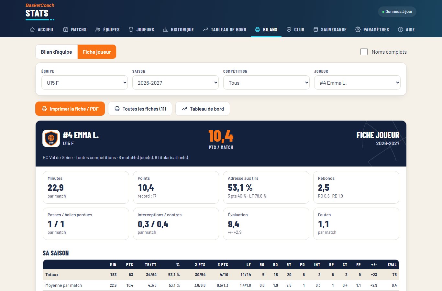The height and width of the screenshot is (291, 442).
Task: Click the EVAL column header
Action: [x=392, y=264]
